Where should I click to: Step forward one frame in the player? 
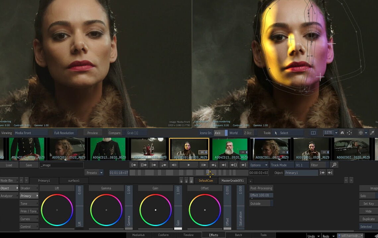(204, 165)
